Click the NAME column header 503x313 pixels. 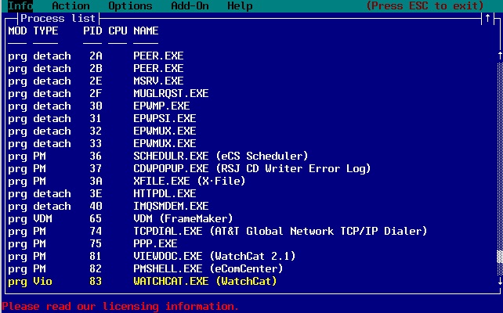[x=146, y=31]
